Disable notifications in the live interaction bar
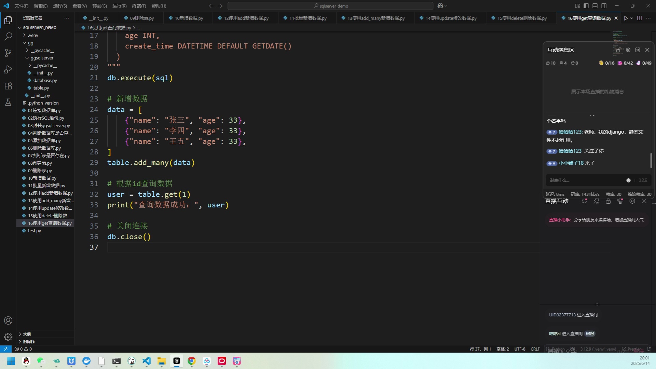This screenshot has width=656, height=369. (597, 201)
